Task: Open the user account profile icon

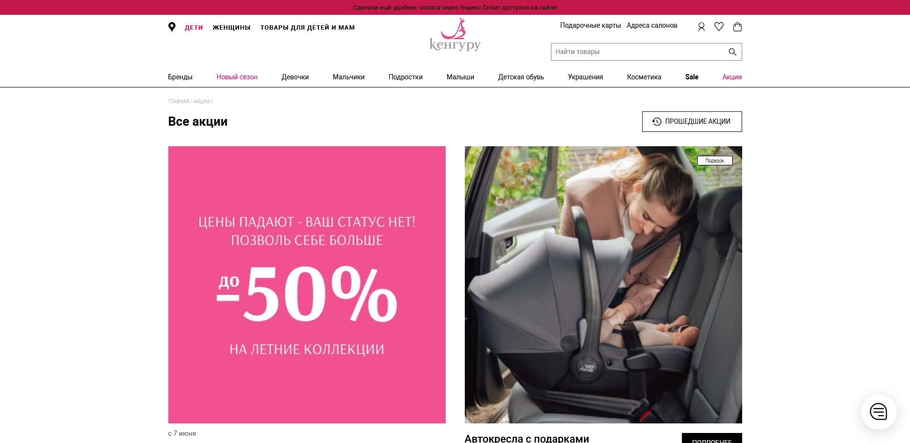Action: pos(701,27)
